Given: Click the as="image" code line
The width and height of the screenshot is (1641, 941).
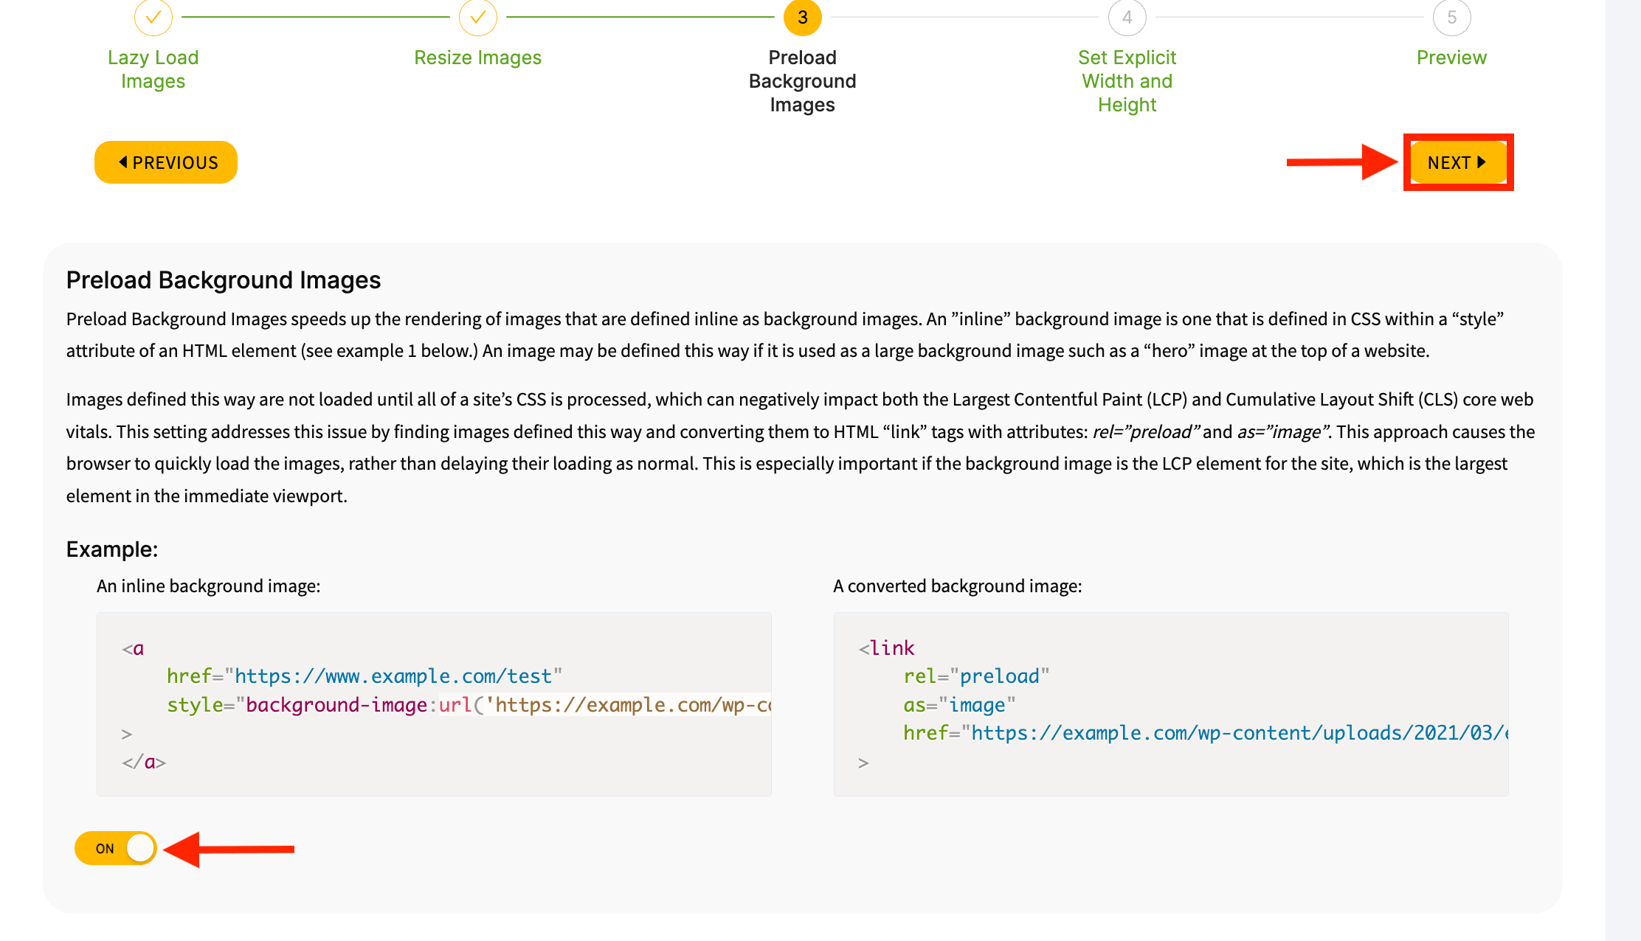Looking at the screenshot, I should (959, 705).
